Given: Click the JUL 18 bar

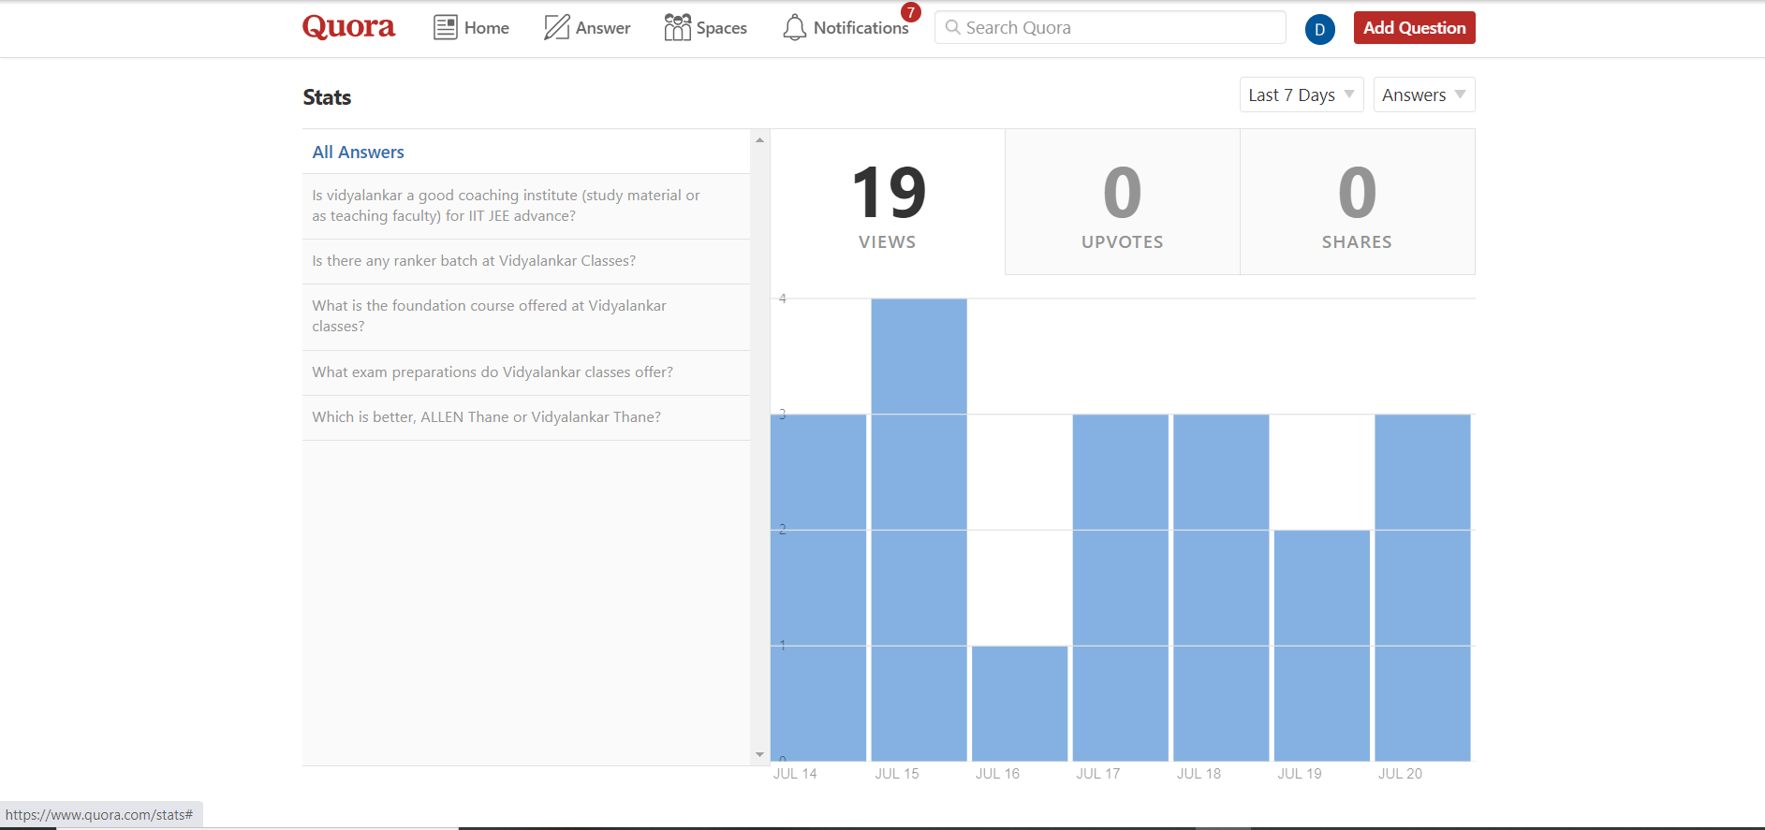Looking at the screenshot, I should point(1221,588).
